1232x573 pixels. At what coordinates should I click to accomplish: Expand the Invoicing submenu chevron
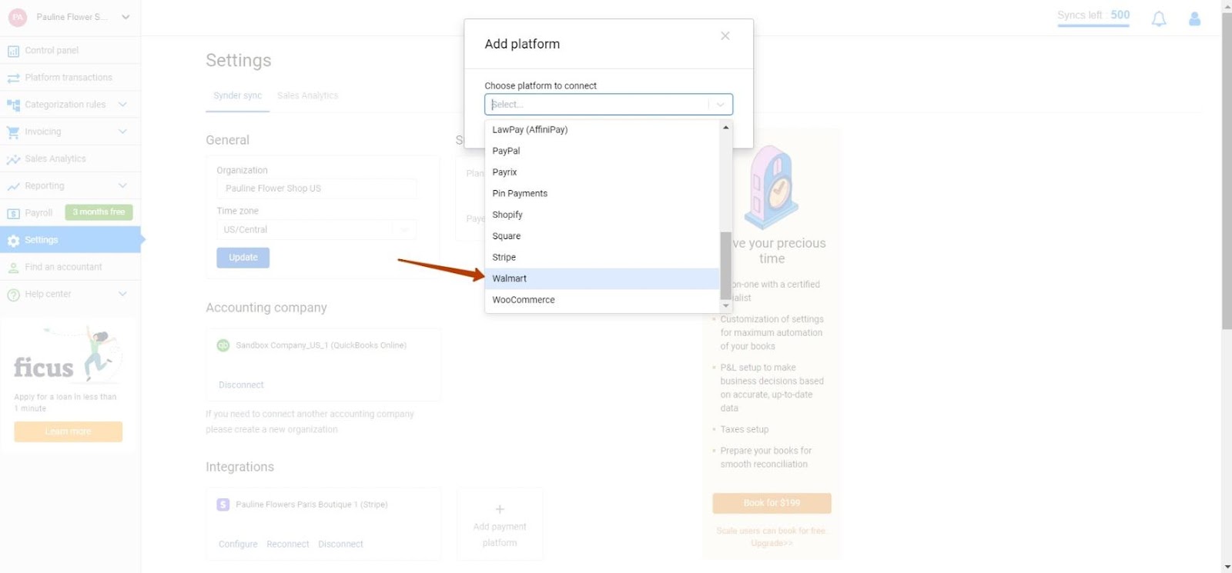click(122, 132)
